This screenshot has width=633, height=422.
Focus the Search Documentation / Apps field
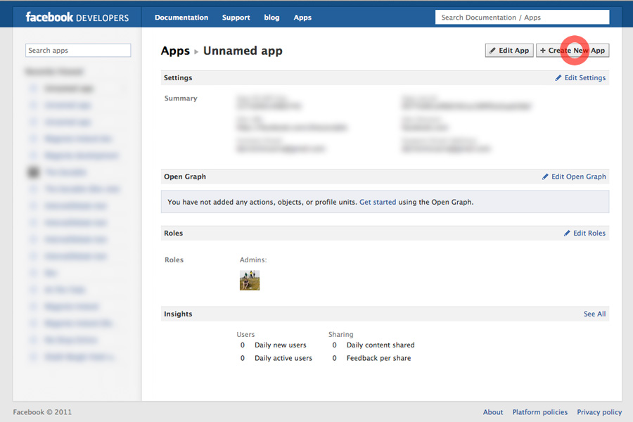pyautogui.click(x=522, y=18)
